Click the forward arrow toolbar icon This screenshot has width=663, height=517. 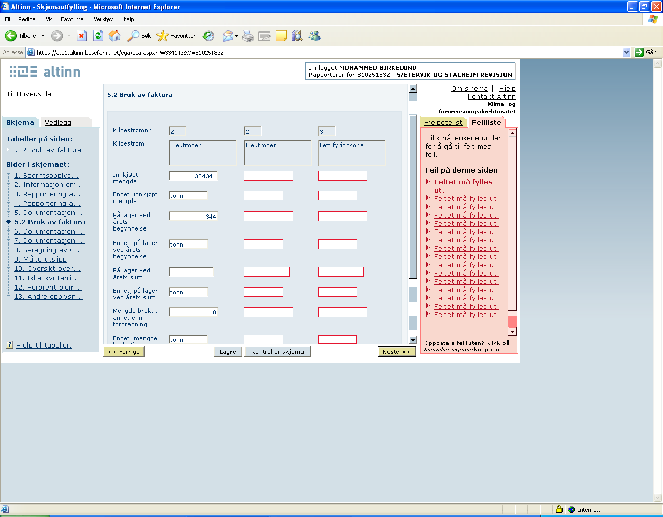(57, 36)
